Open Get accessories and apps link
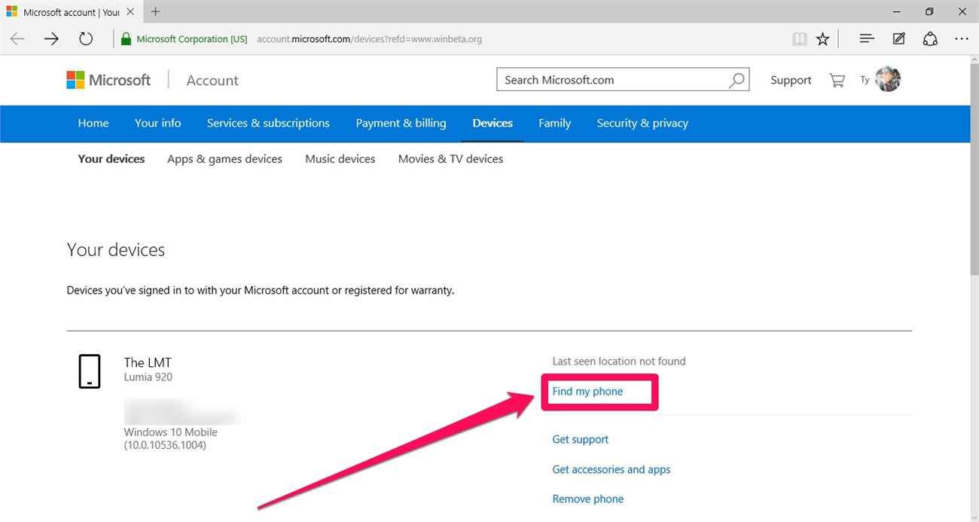Viewport: 979px width, 522px height. tap(611, 469)
